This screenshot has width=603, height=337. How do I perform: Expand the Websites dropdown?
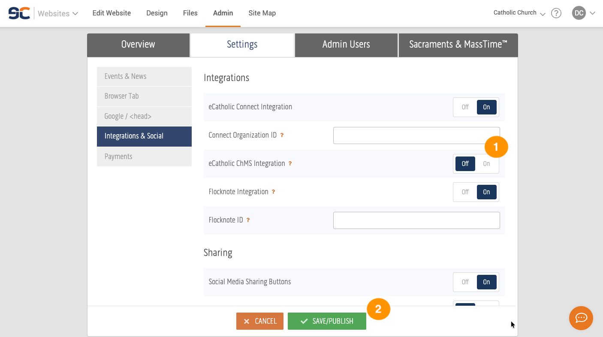point(57,13)
